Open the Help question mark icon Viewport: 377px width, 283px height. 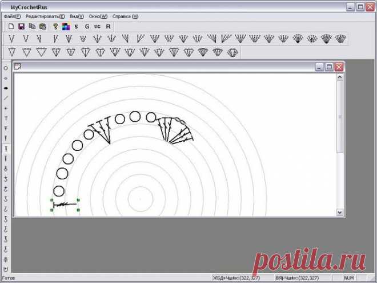tap(55, 26)
